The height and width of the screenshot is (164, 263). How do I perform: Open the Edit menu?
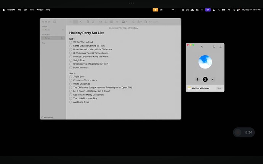25,10
